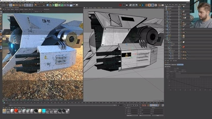This screenshot has width=212, height=119.
Task: Click the blue-highlighted Octane S icon
Action: (153, 5)
